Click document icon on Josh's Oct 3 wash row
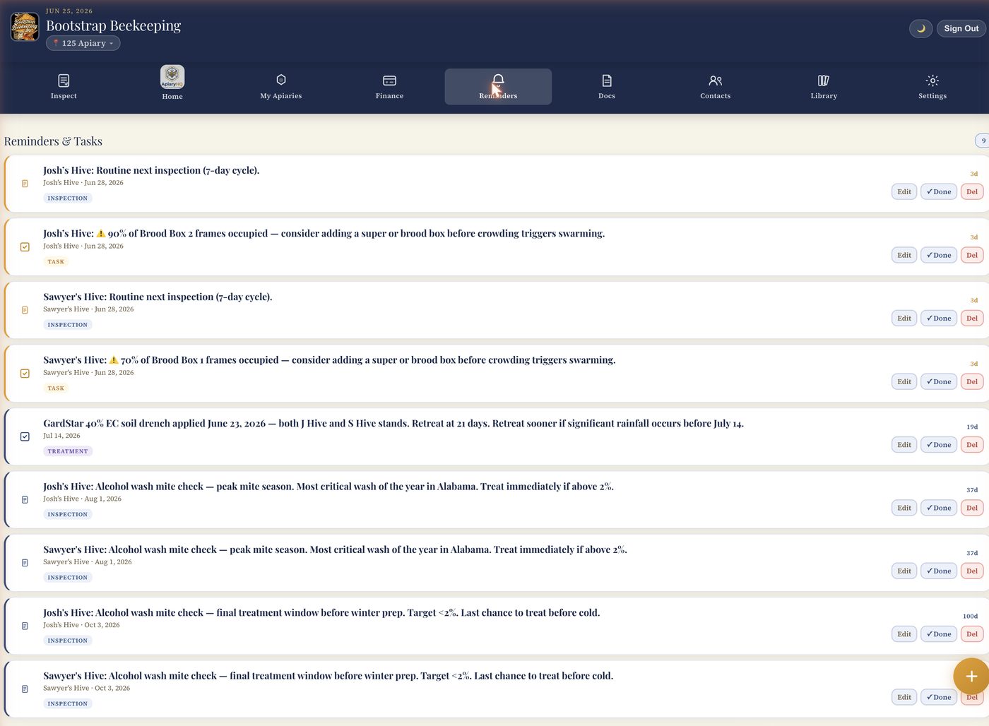The width and height of the screenshot is (989, 726). (x=25, y=626)
